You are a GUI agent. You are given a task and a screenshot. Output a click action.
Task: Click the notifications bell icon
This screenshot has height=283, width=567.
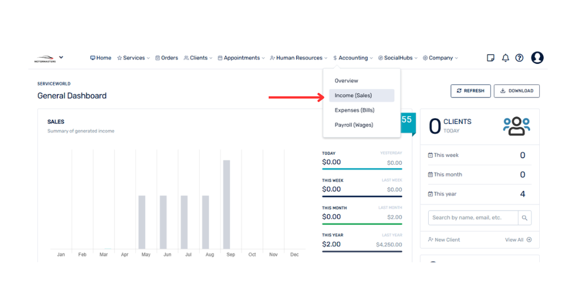click(x=505, y=58)
